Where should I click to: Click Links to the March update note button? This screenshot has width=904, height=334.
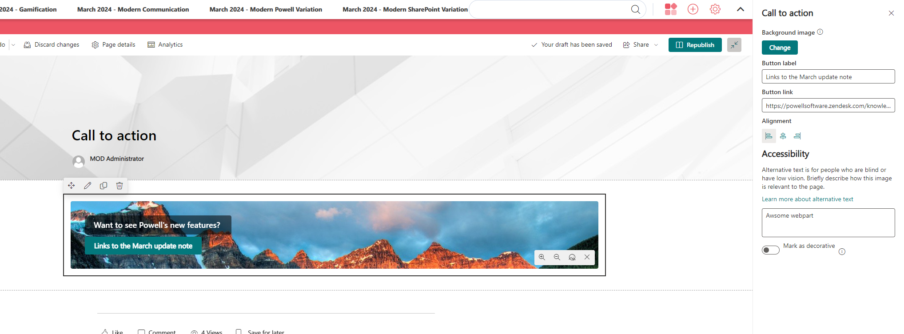tap(143, 246)
